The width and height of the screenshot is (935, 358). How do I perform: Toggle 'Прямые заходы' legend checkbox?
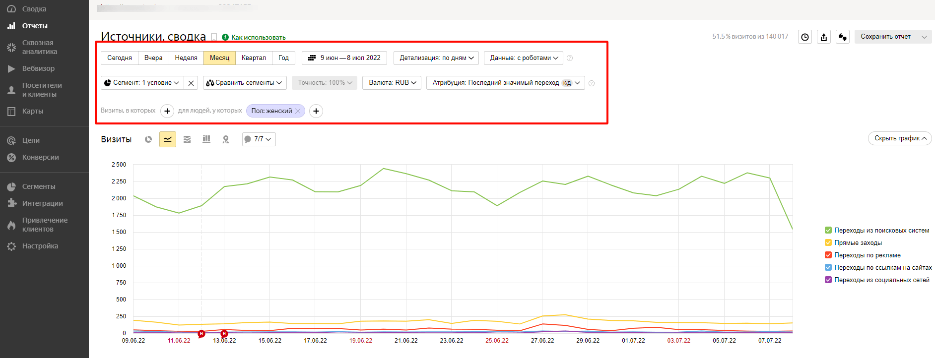pos(828,242)
